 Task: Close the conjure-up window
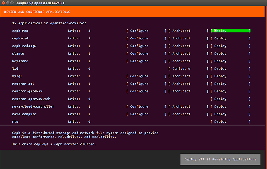coord(3,3)
